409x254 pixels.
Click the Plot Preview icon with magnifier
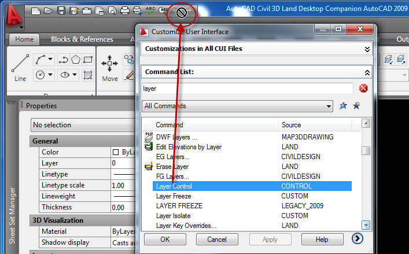112,10
